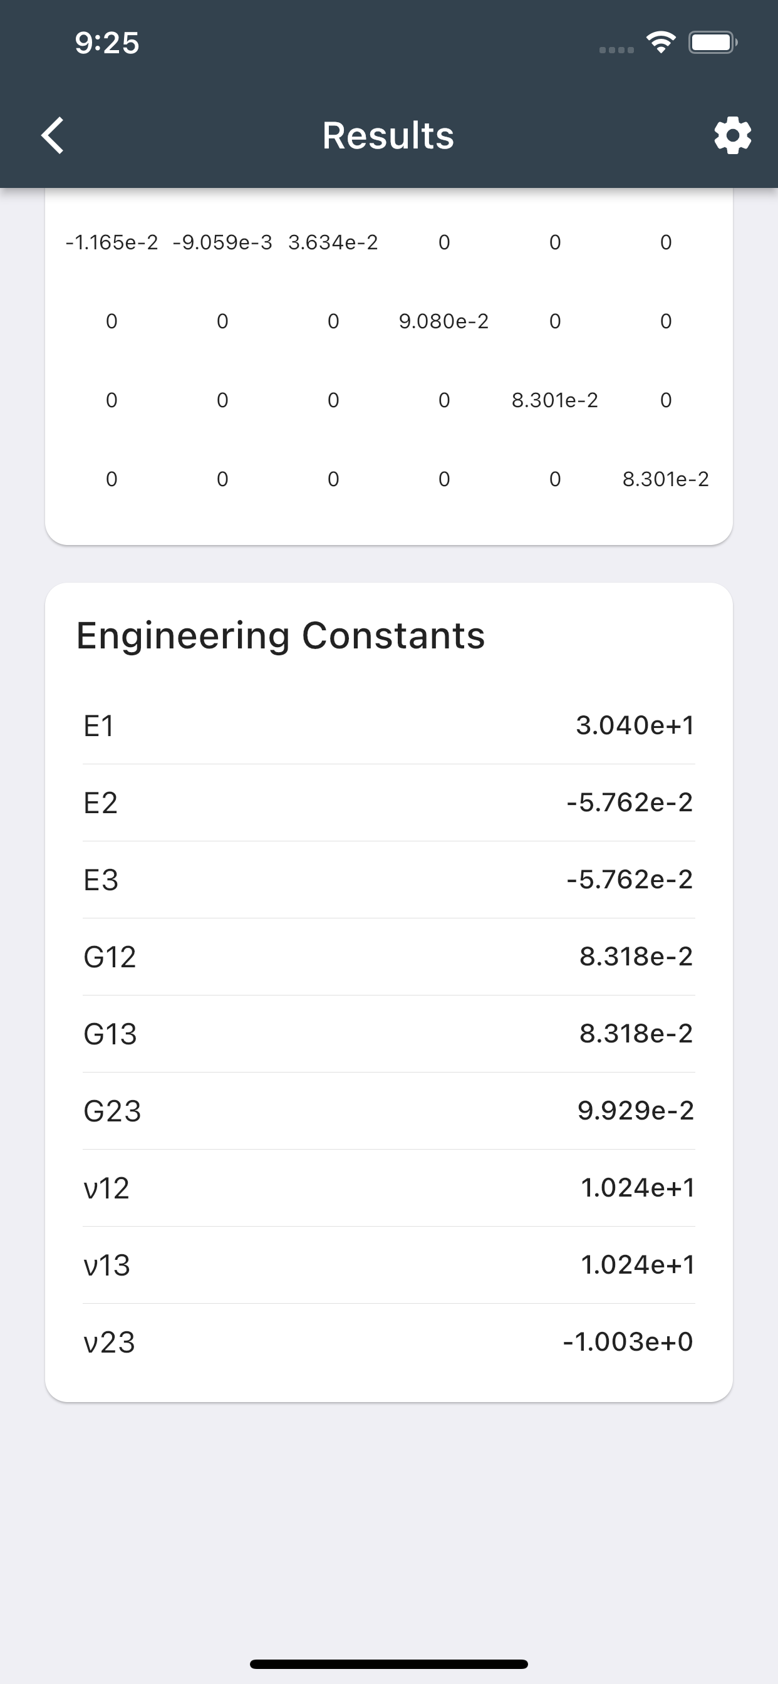The width and height of the screenshot is (778, 1684).
Task: Select the E3 value -5.762e-2
Action: 630,879
